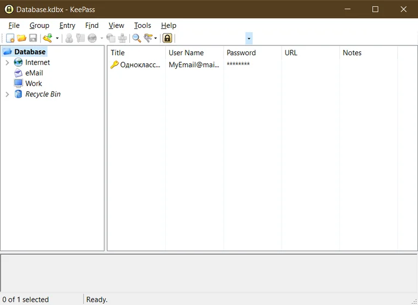Click the masked password cell
Screen dimensions: 418x305
(238, 64)
